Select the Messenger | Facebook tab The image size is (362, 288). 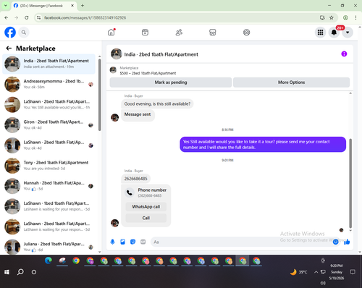[44, 6]
